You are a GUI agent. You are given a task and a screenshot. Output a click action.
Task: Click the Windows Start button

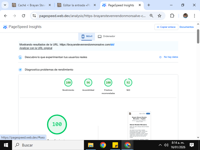(6, 145)
